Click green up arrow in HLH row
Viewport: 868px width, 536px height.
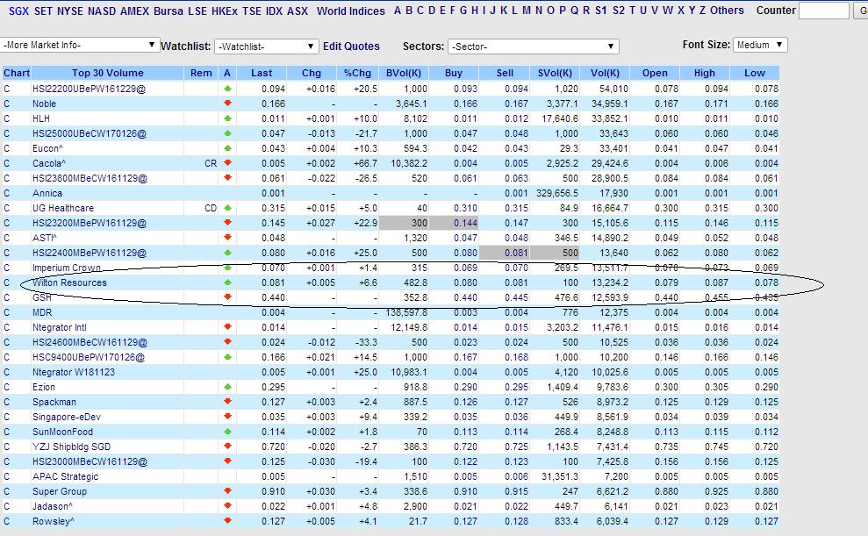point(227,118)
